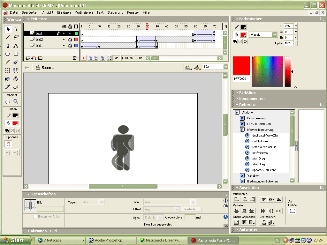Click the large red color preview swatch
This screenshot has height=245, width=327.
pos(241,66)
